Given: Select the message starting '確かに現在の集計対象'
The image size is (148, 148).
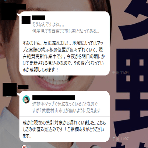Looking at the screenshot, I should pos(64,129).
